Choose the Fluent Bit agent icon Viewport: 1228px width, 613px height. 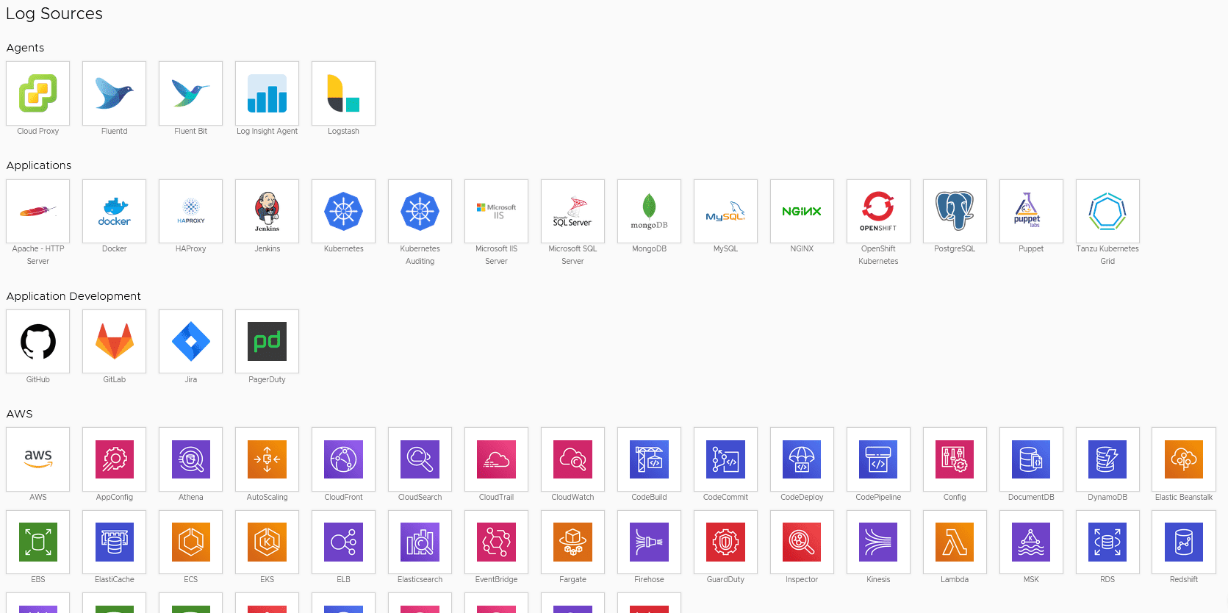point(191,93)
